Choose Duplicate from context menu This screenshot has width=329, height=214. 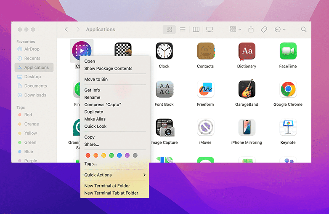click(x=115, y=112)
